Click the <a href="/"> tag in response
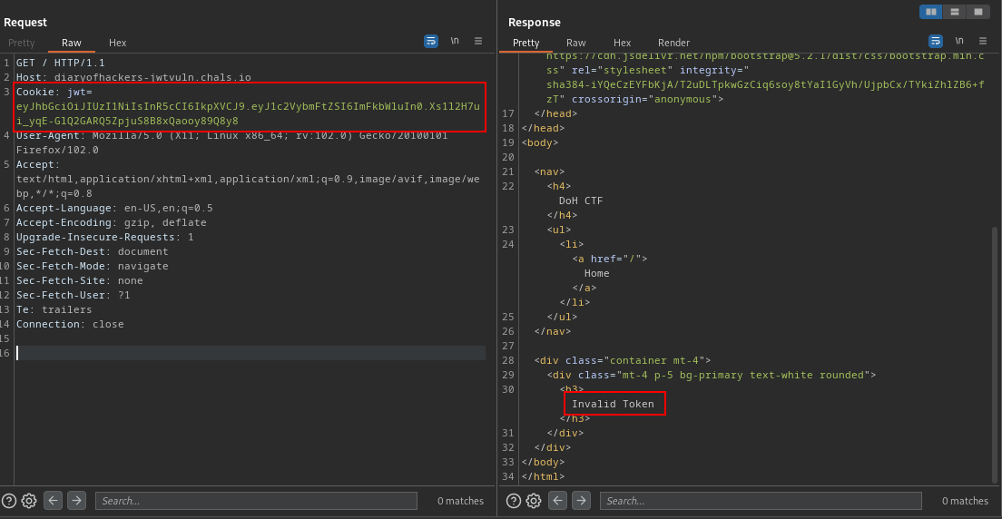 tap(610, 259)
